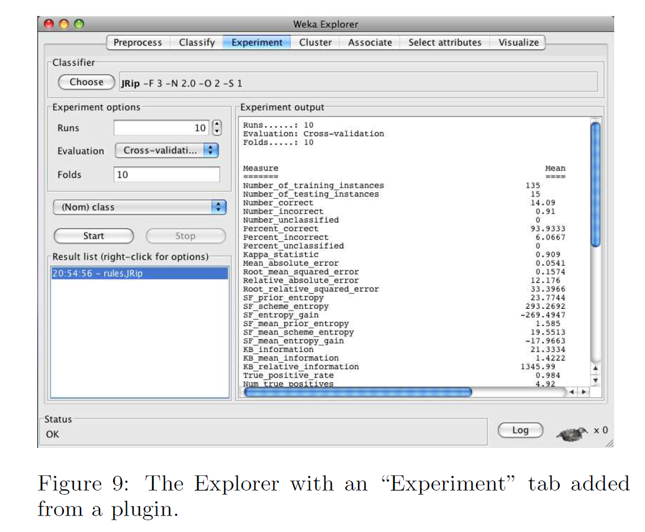Click the Folds input field

(x=166, y=175)
